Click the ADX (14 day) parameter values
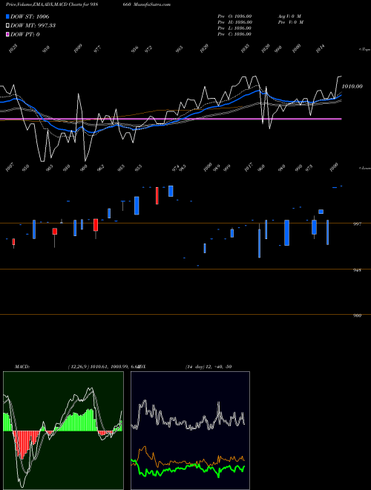Viewport: 371px width, 490px height. (209, 366)
